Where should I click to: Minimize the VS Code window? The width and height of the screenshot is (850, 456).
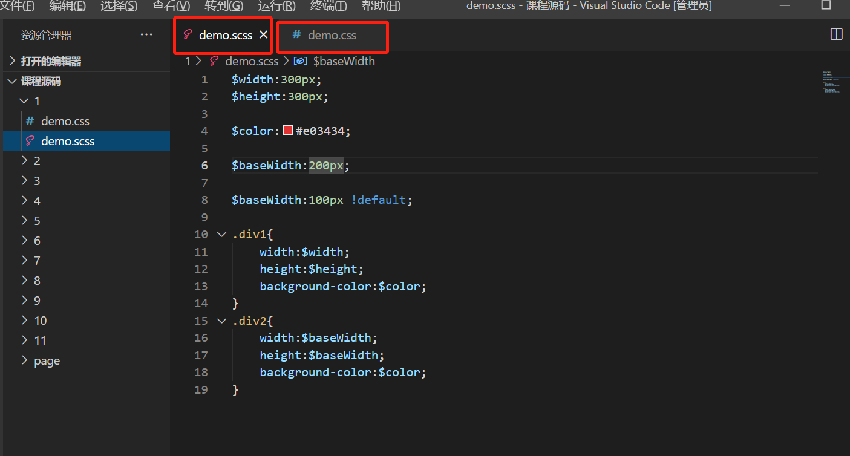point(785,5)
